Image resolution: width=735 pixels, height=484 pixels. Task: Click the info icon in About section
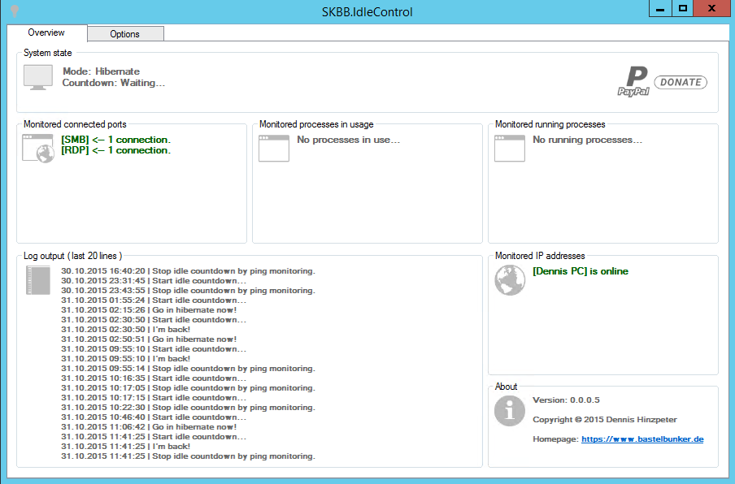[510, 411]
